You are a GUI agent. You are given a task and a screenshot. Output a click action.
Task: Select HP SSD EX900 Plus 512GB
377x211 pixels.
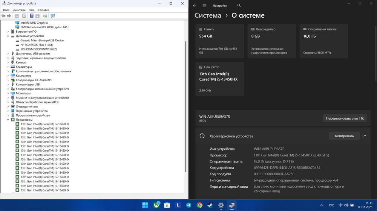[36, 45]
